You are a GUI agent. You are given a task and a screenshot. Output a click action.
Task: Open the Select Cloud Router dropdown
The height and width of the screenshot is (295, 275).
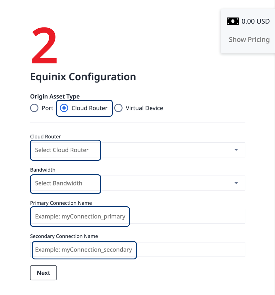(x=137, y=150)
